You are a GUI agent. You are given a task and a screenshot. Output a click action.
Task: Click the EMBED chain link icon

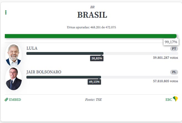click(x=6, y=100)
